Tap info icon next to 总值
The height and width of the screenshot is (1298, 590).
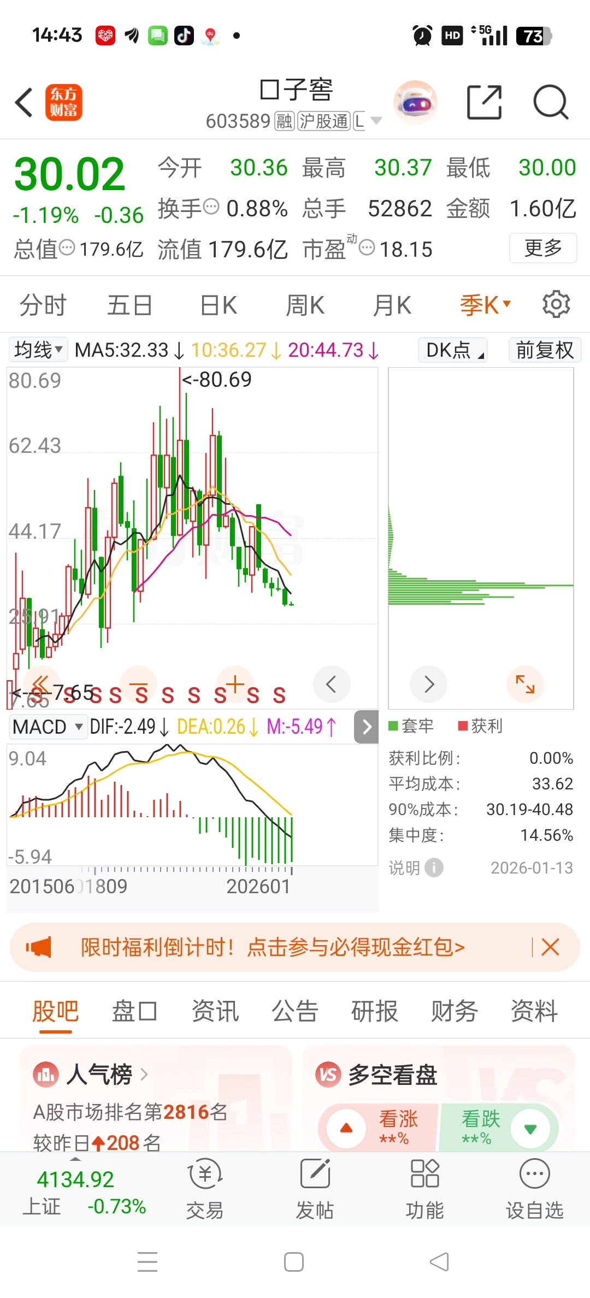tap(67, 248)
